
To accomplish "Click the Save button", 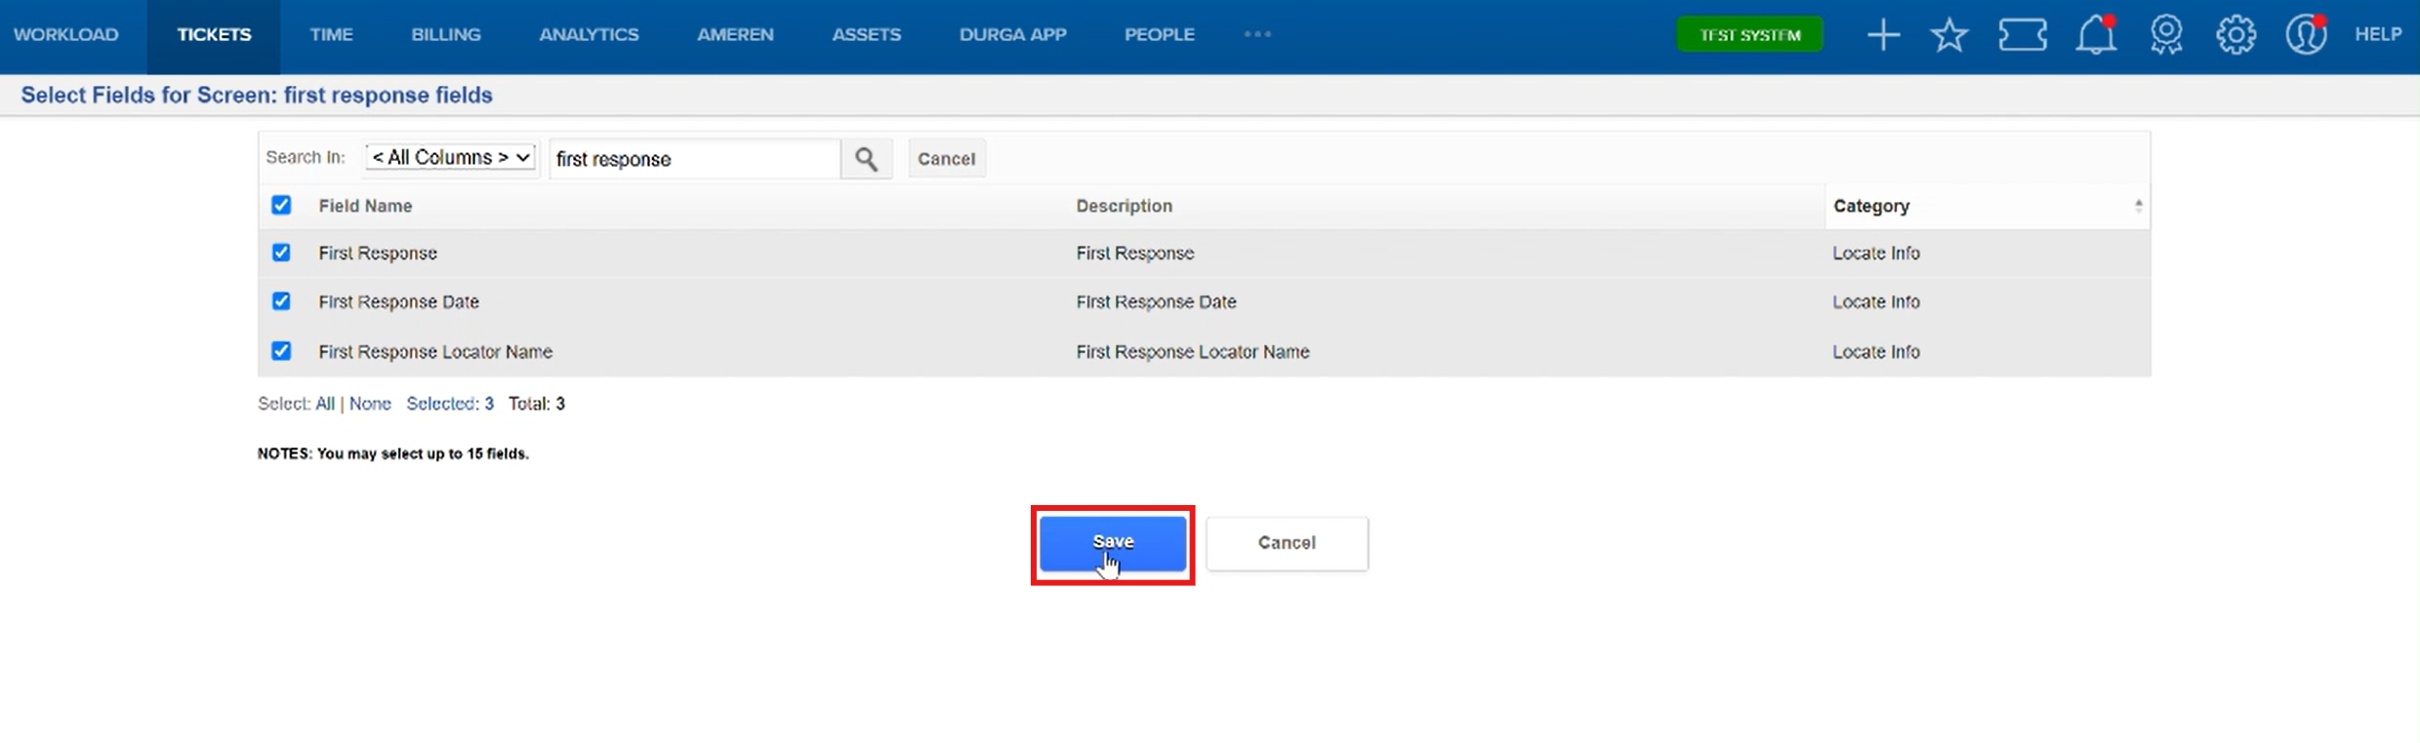I will (x=1113, y=543).
